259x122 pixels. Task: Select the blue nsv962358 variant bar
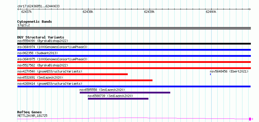pyautogui.click(x=134, y=56)
